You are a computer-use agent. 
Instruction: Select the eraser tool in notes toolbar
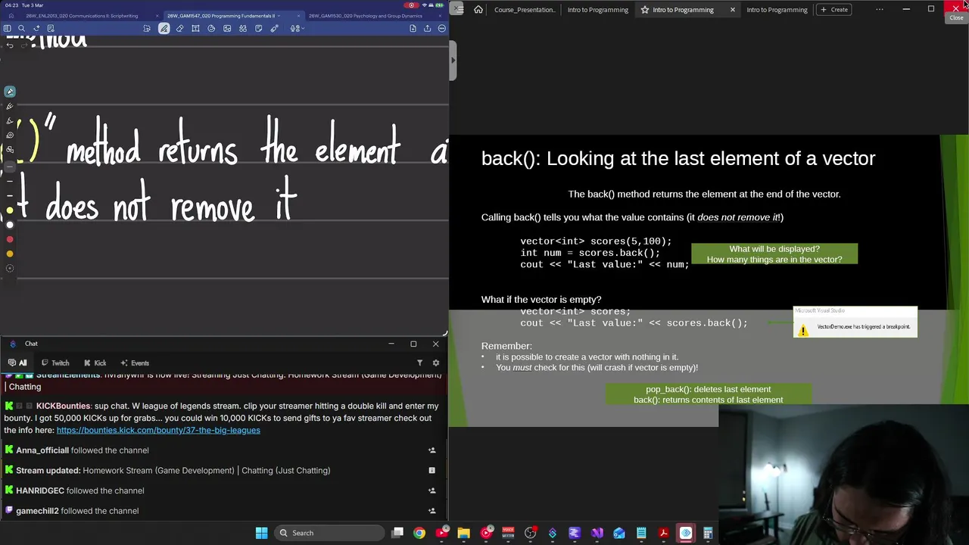[179, 28]
